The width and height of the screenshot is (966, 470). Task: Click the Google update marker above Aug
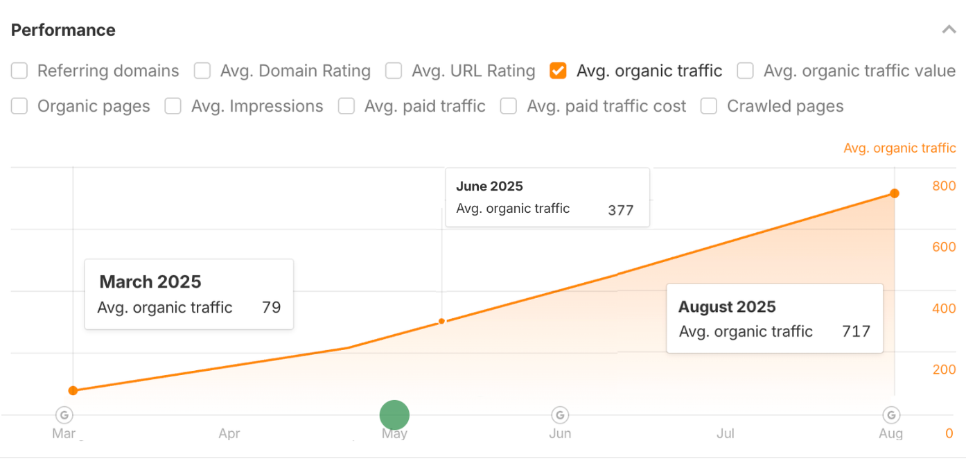pos(891,414)
